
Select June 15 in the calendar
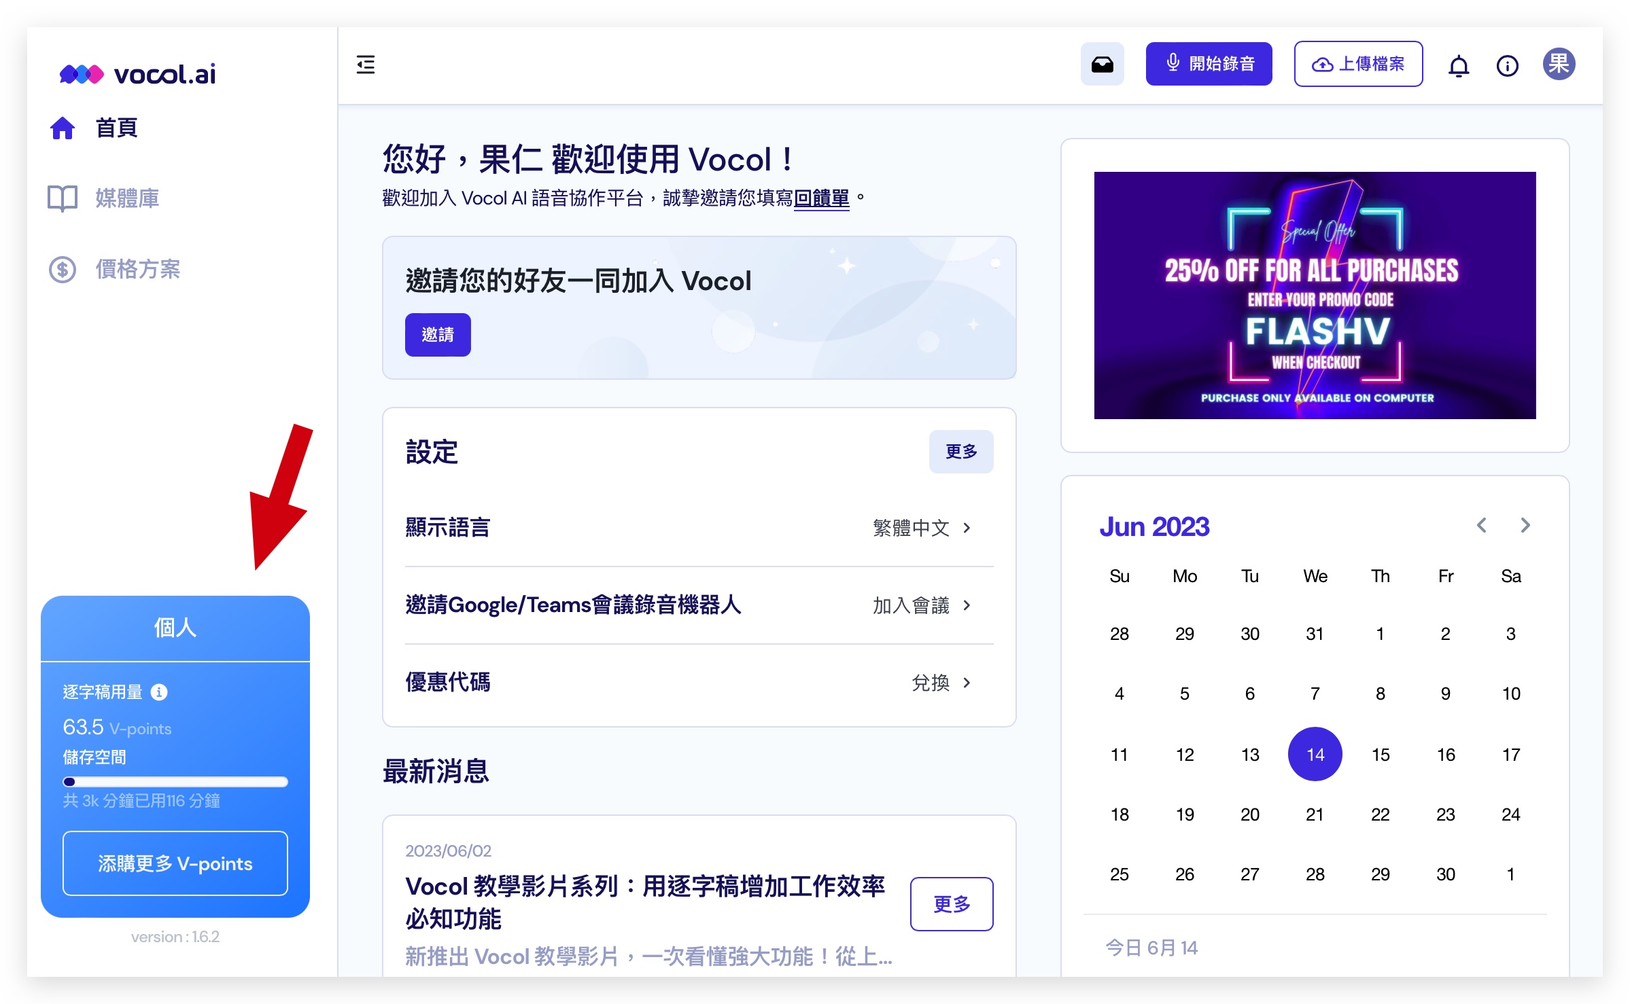[1381, 754]
